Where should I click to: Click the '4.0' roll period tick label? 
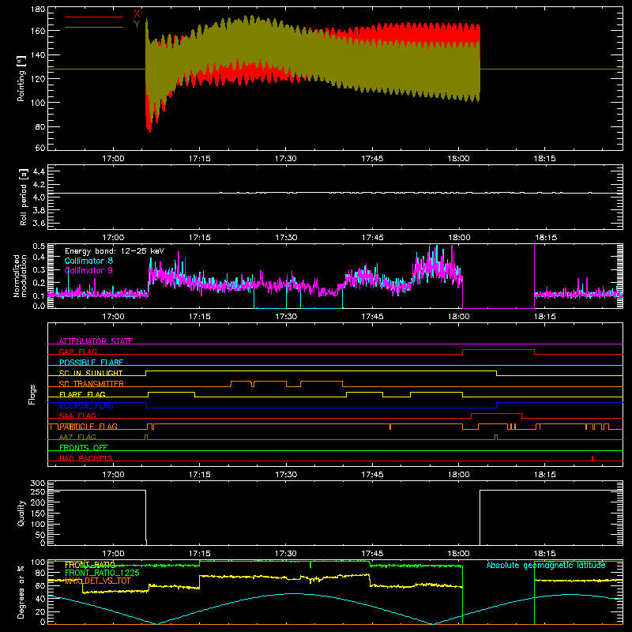coord(39,197)
